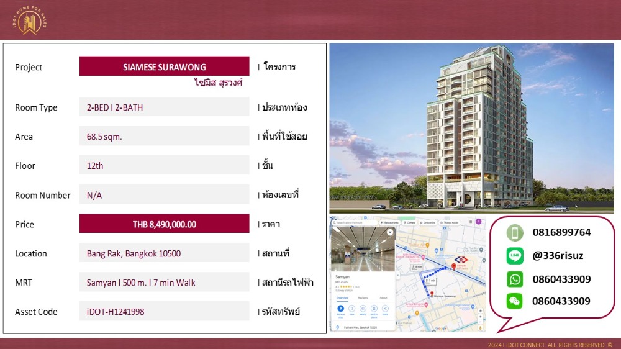Click the Thai label โครงการ
This screenshot has height=349, width=621.
(x=279, y=66)
